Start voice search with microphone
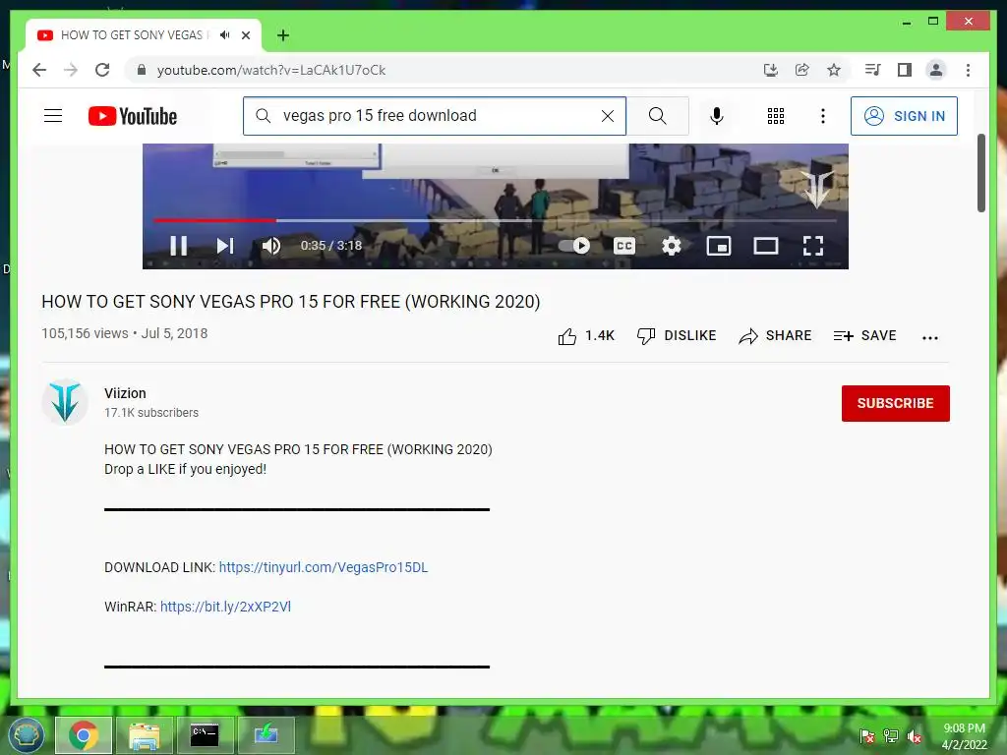The width and height of the screenshot is (1007, 755). 717,116
